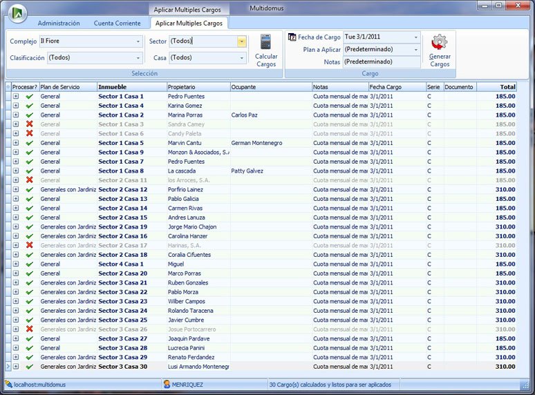
Task: Sort by the Propietario column header
Action: (x=198, y=87)
